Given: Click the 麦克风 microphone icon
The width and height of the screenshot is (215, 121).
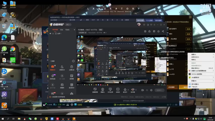Looking at the screenshot, I should 125,90.
